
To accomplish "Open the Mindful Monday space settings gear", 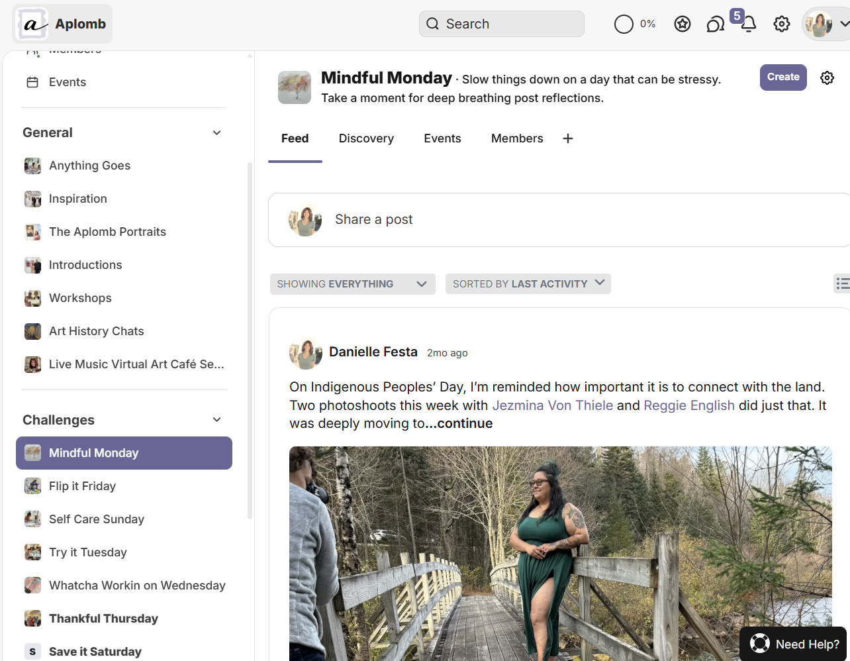I will [827, 77].
